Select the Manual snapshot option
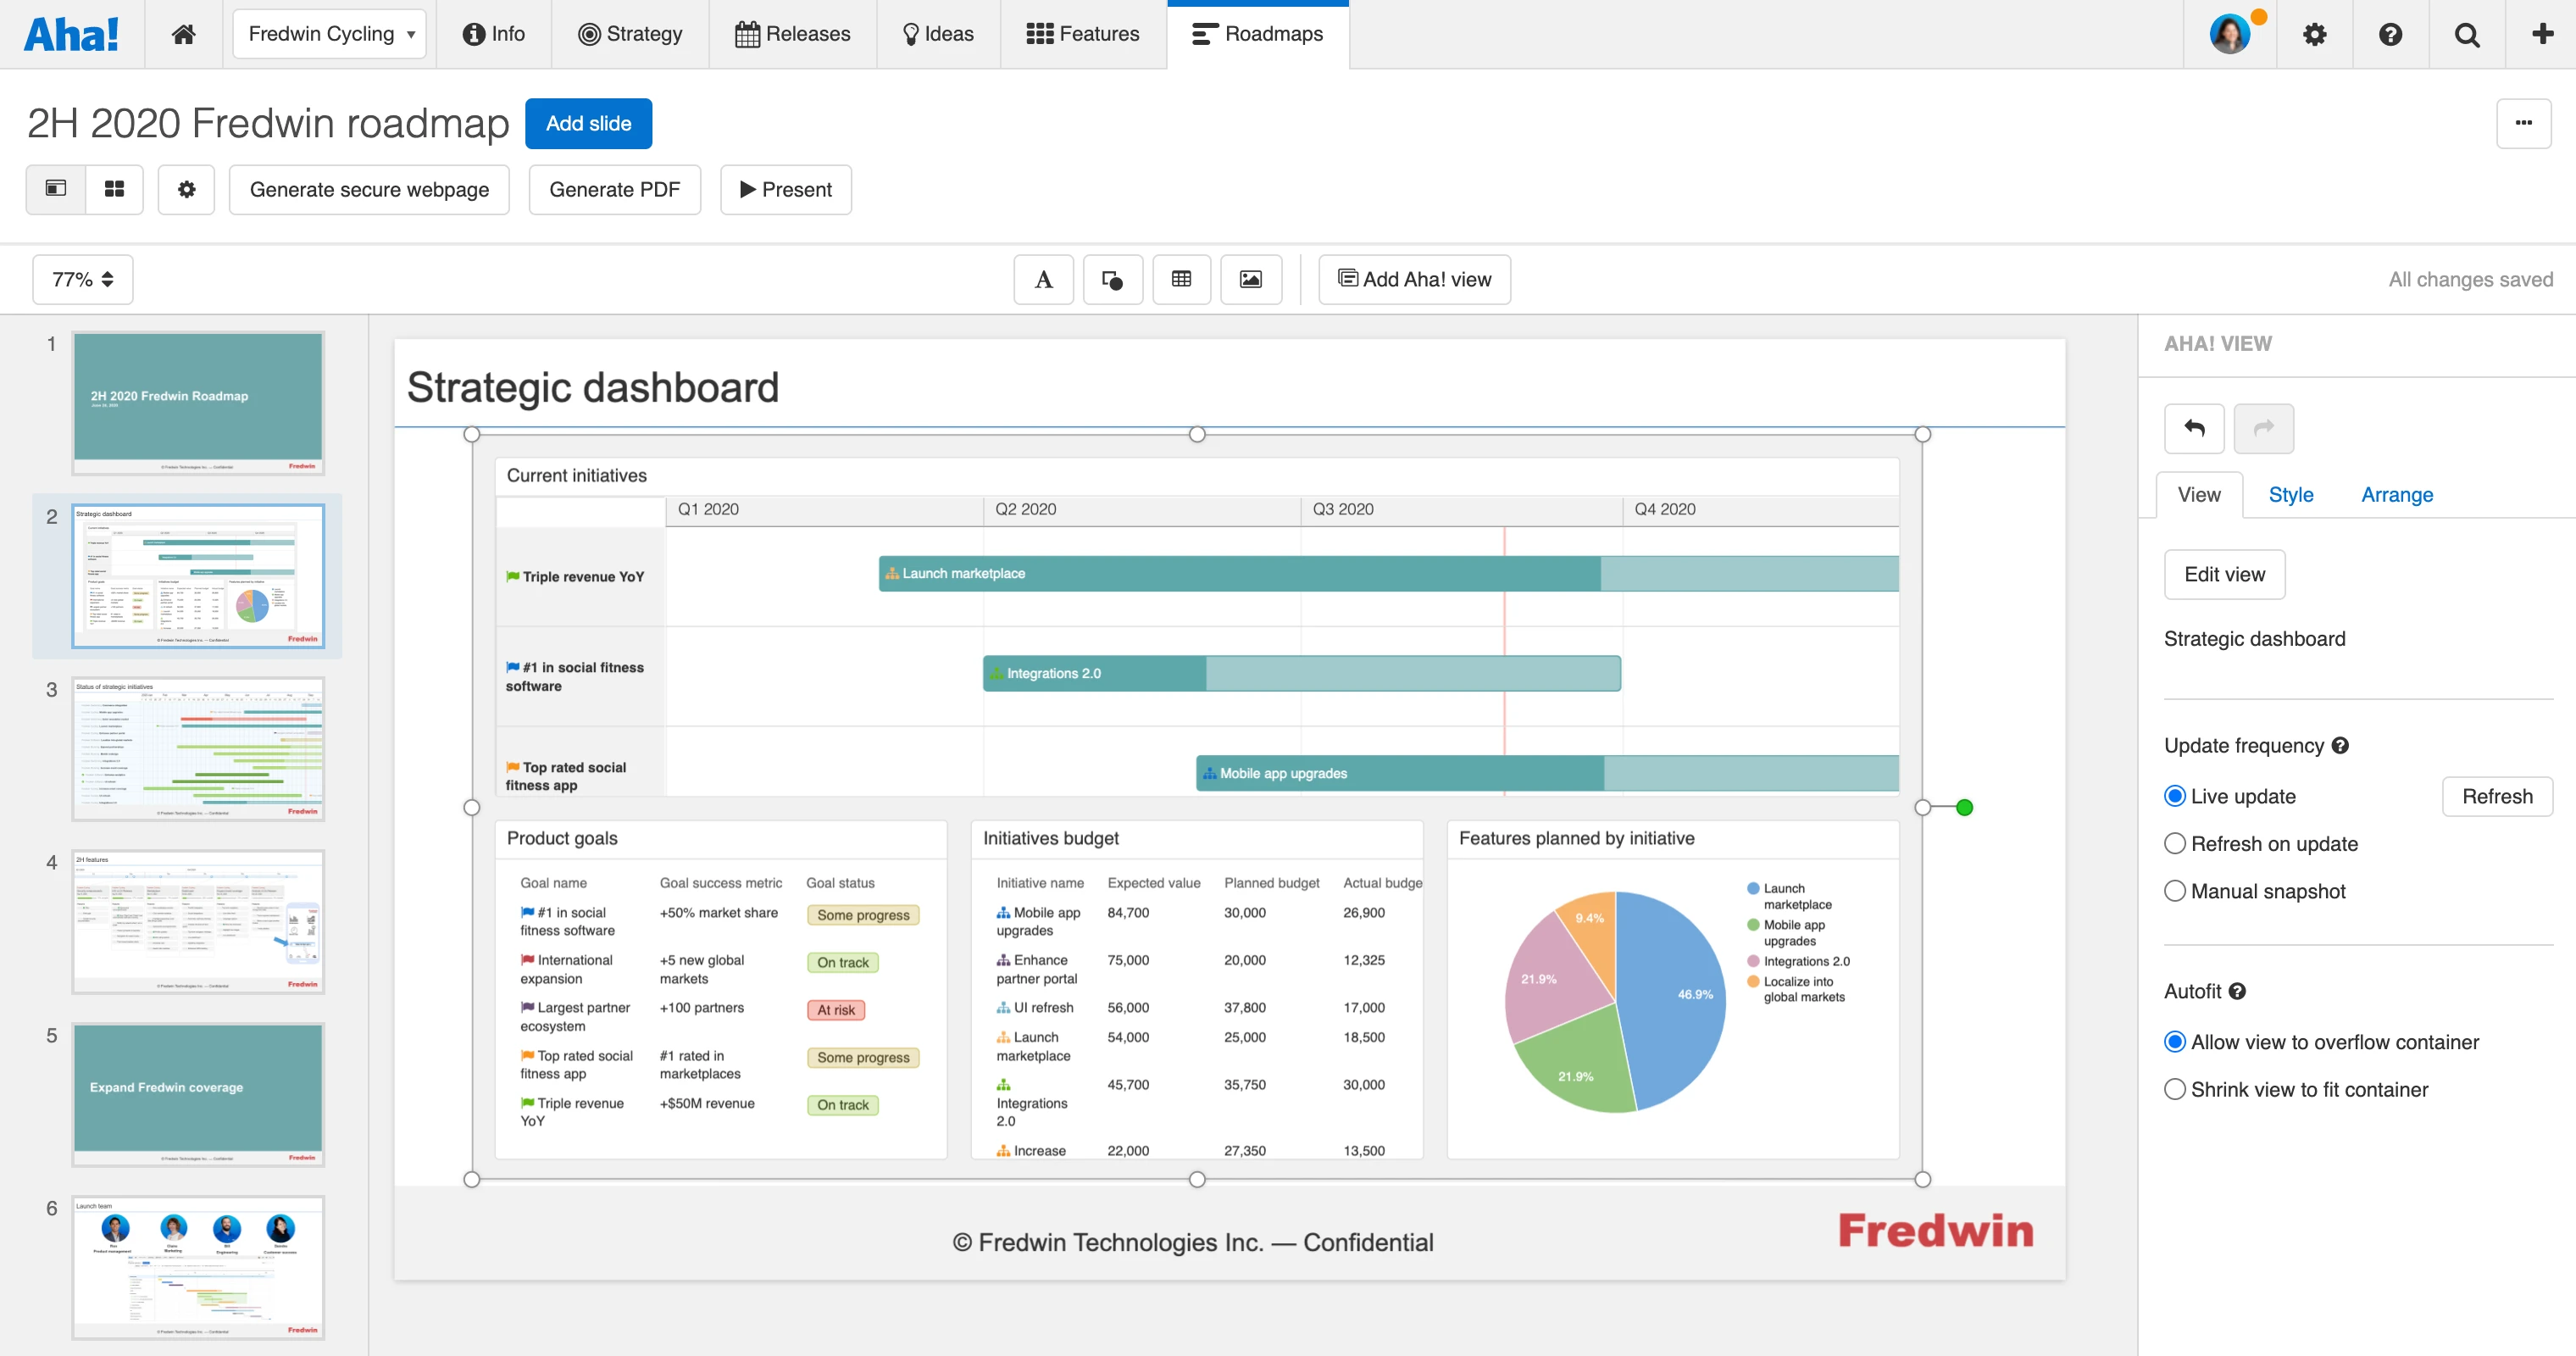This screenshot has width=2576, height=1356. (x=2175, y=891)
